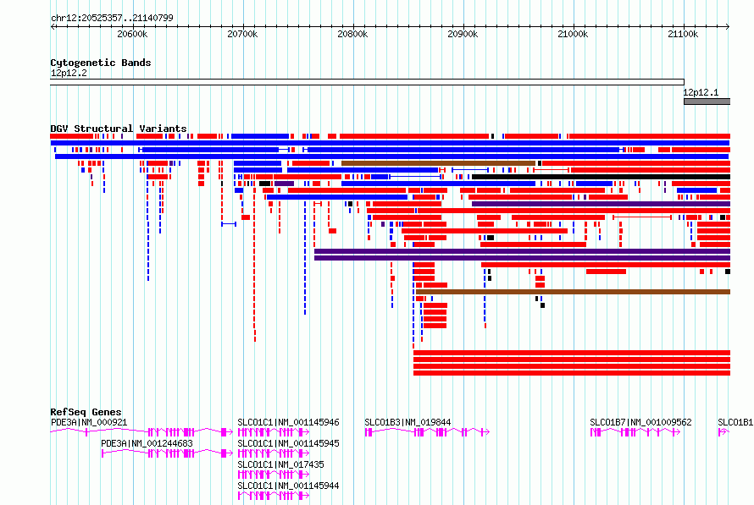Image resolution: width=754 pixels, height=505 pixels.
Task: Open the SLCO1B3|NM_019844 gene label
Action: pos(407,422)
